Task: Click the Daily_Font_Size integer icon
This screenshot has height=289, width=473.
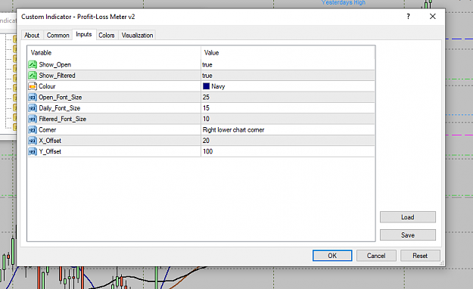Action: pyautogui.click(x=33, y=108)
